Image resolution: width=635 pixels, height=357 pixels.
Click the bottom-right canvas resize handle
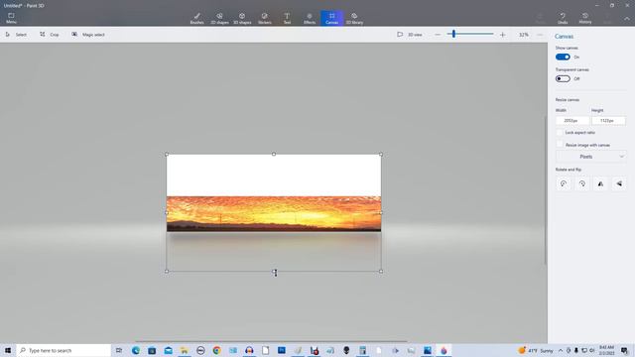tap(381, 272)
